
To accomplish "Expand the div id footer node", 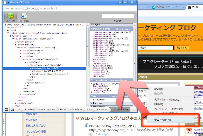I will point(15,103).
